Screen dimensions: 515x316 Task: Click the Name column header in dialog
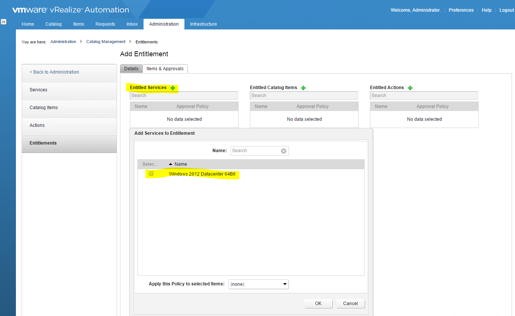click(x=181, y=164)
